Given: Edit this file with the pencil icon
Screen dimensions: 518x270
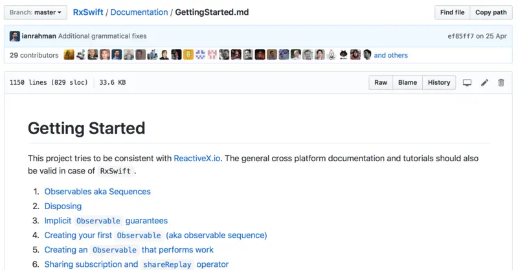Looking at the screenshot, I should click(484, 83).
